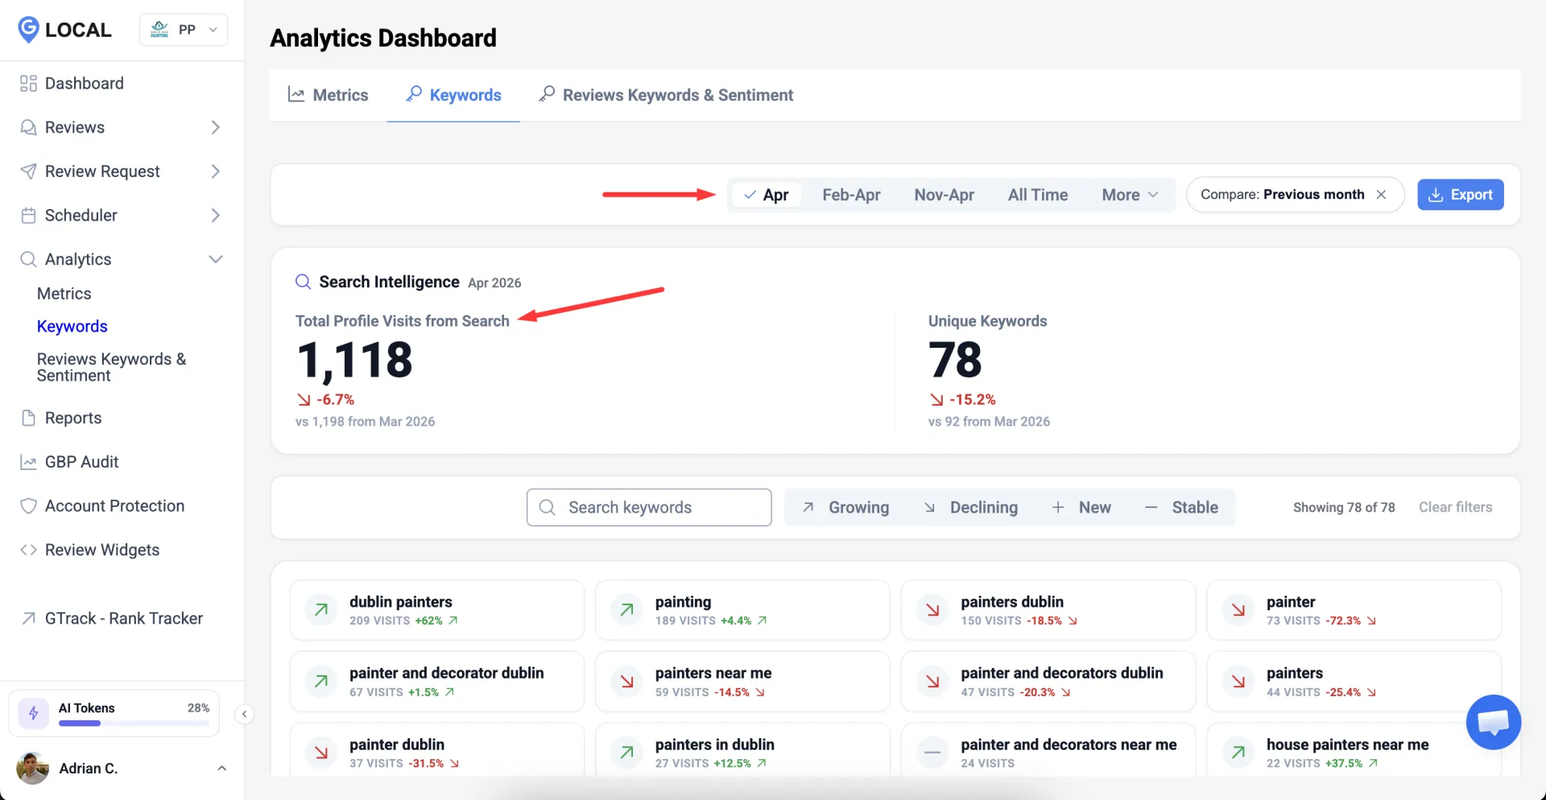Click the GBP Audit chart icon
The width and height of the screenshot is (1546, 800).
click(28, 462)
